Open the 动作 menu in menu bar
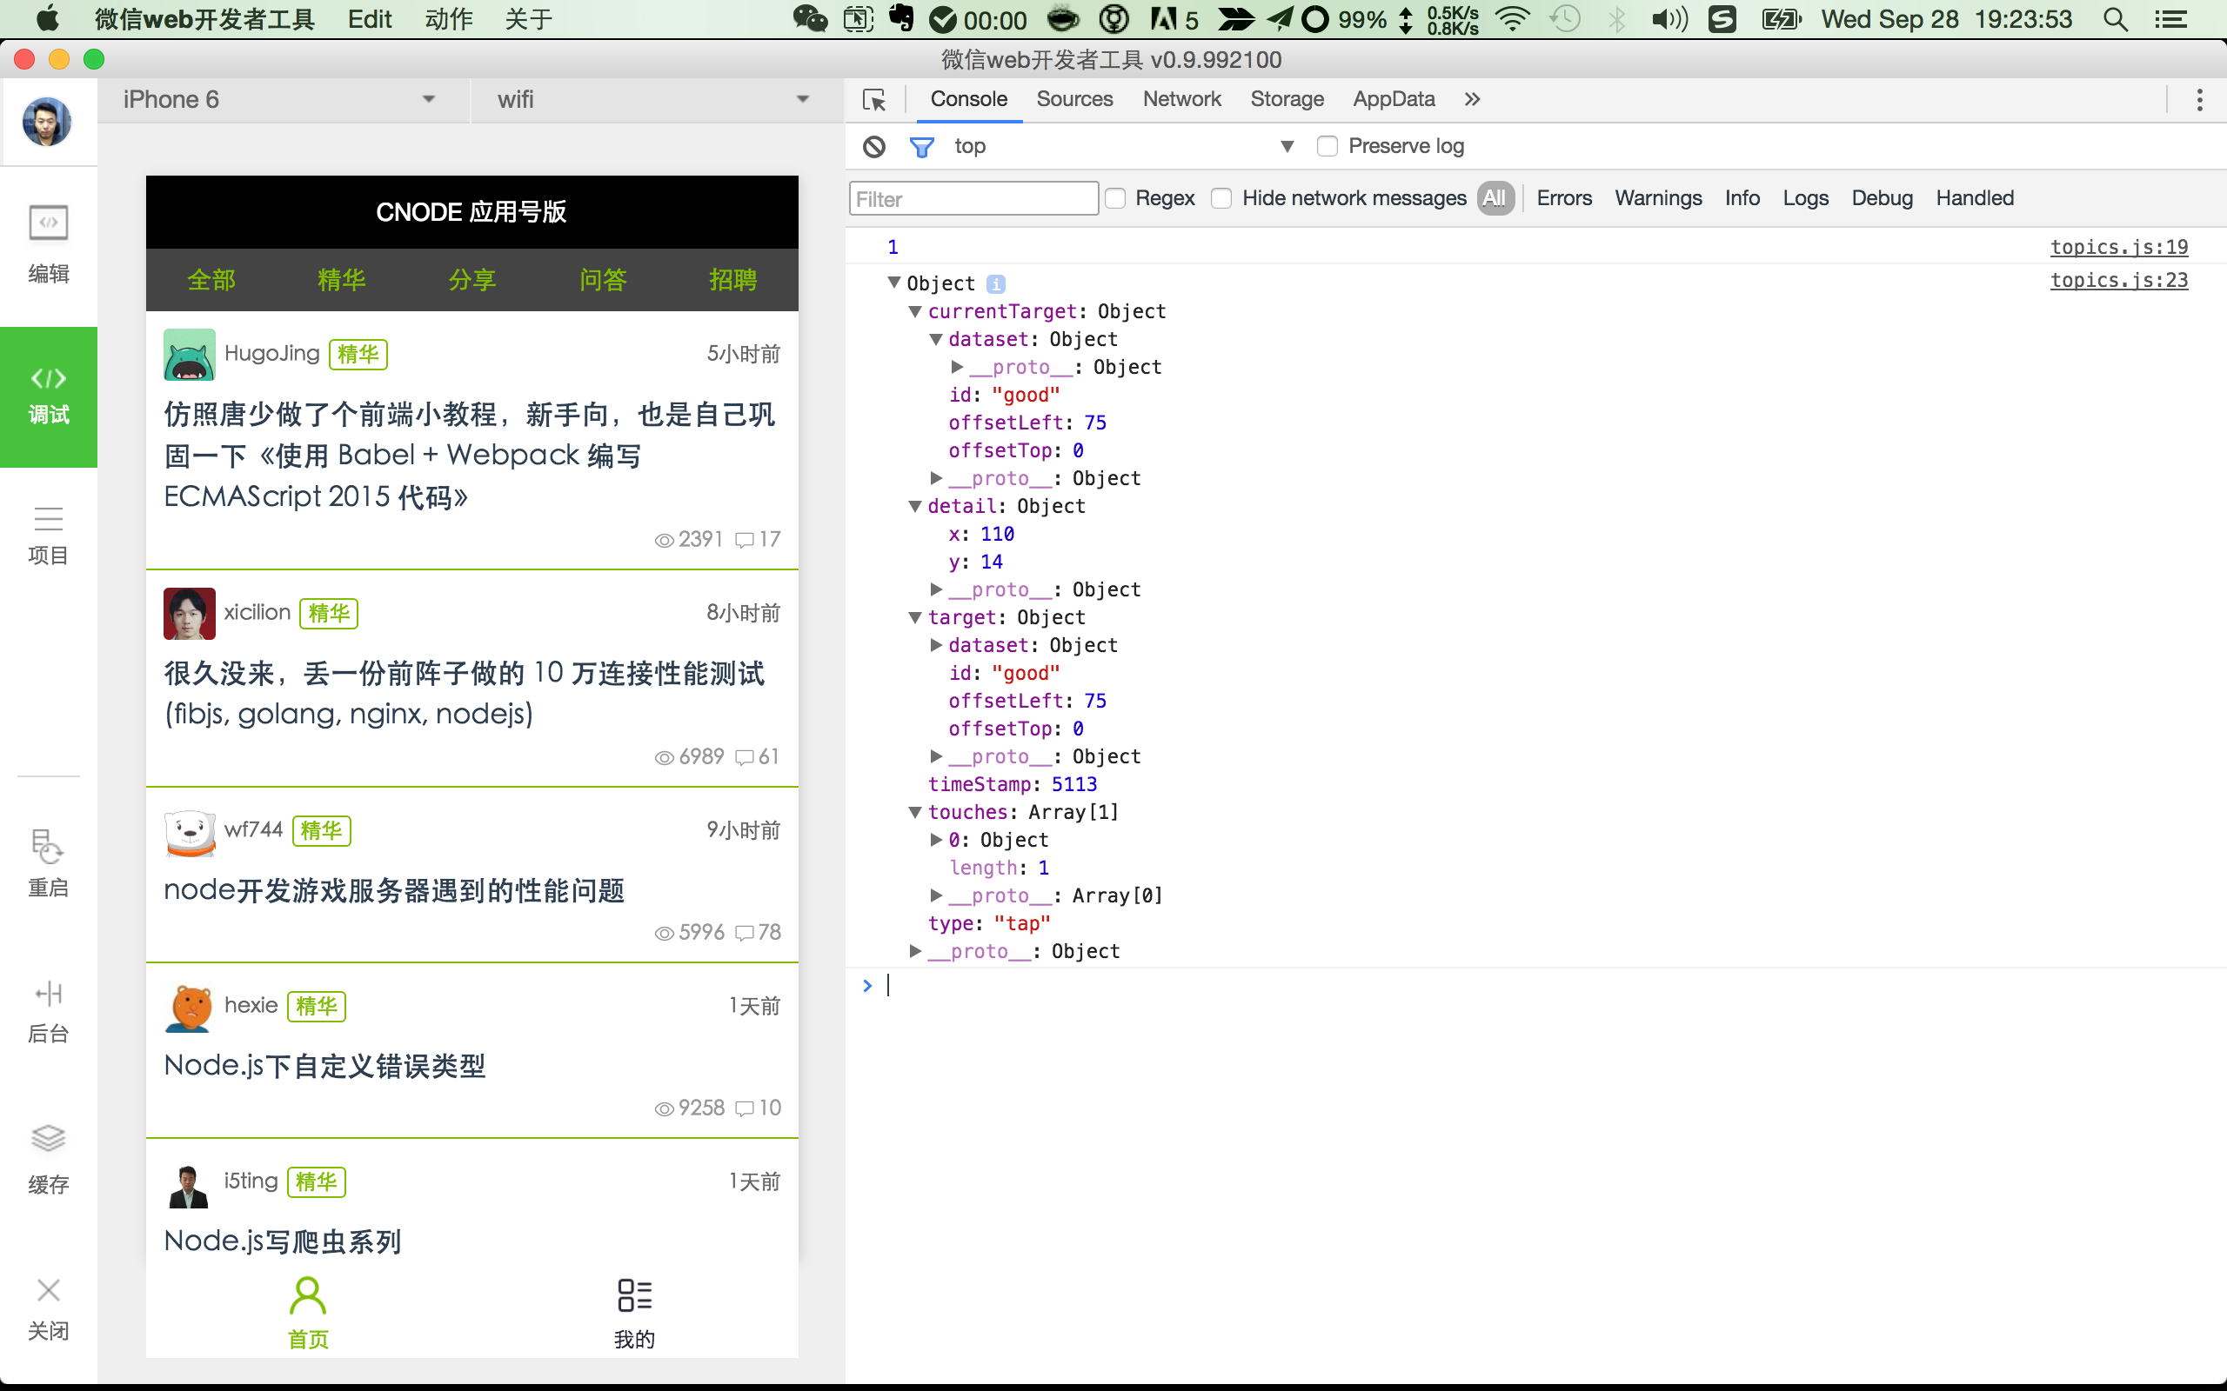This screenshot has width=2227, height=1391. [448, 19]
